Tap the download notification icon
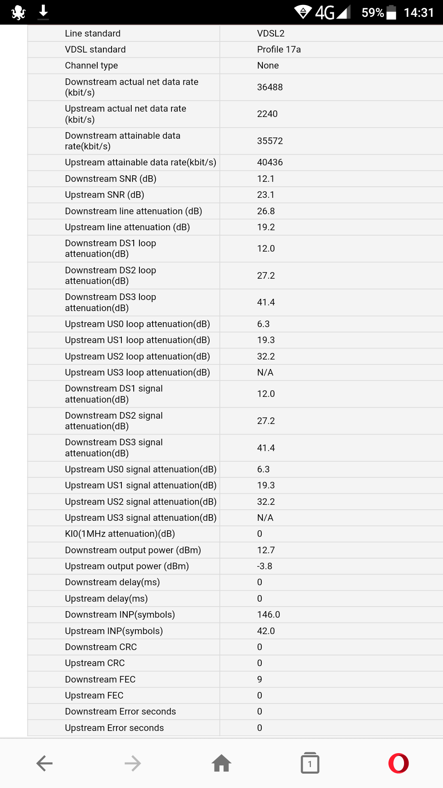The height and width of the screenshot is (788, 443). coord(43,12)
